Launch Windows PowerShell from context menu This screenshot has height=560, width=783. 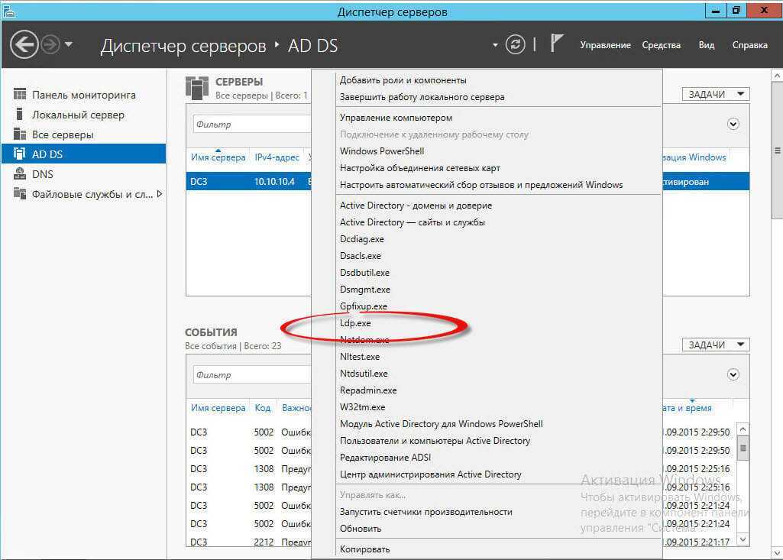(x=382, y=151)
